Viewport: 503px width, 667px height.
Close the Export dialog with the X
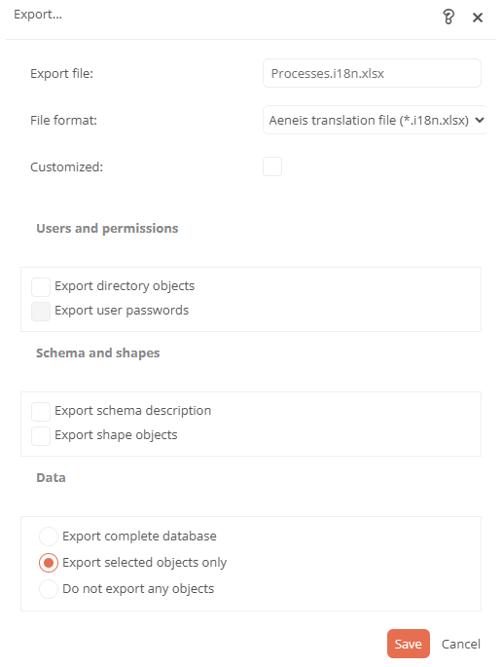point(478,18)
